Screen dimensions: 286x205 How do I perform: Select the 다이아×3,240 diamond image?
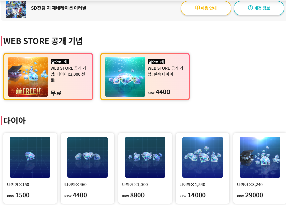[260, 157]
